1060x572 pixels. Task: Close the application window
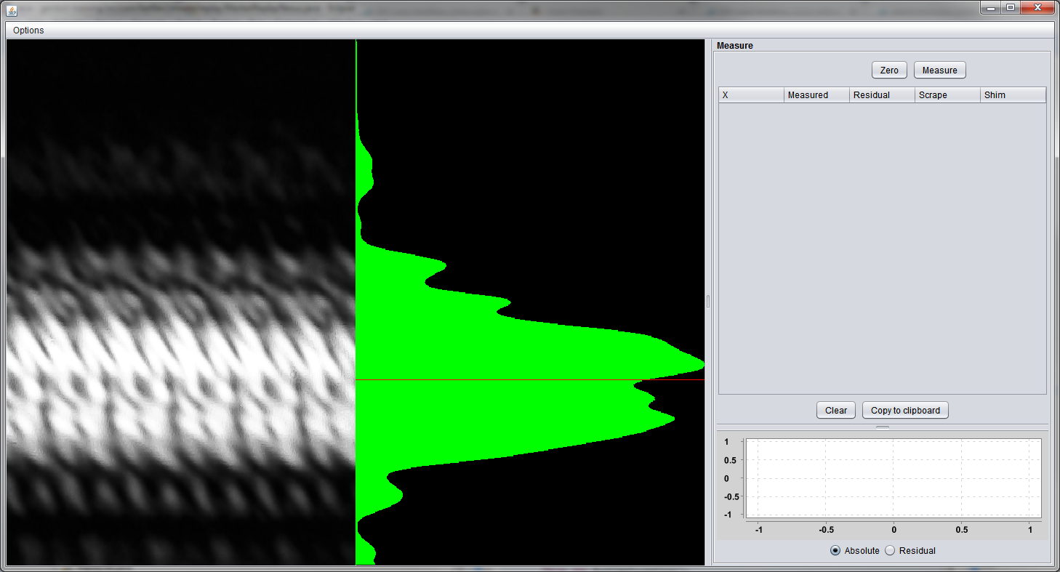click(1037, 7)
